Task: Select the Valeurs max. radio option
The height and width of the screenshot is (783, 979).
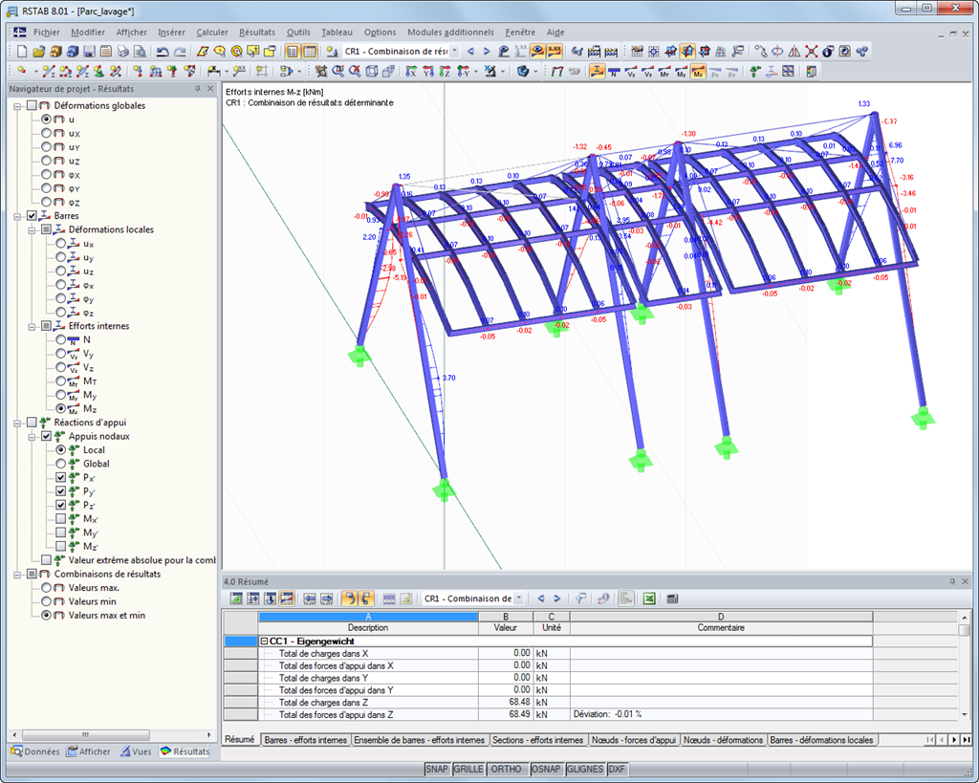Action: tap(46, 588)
